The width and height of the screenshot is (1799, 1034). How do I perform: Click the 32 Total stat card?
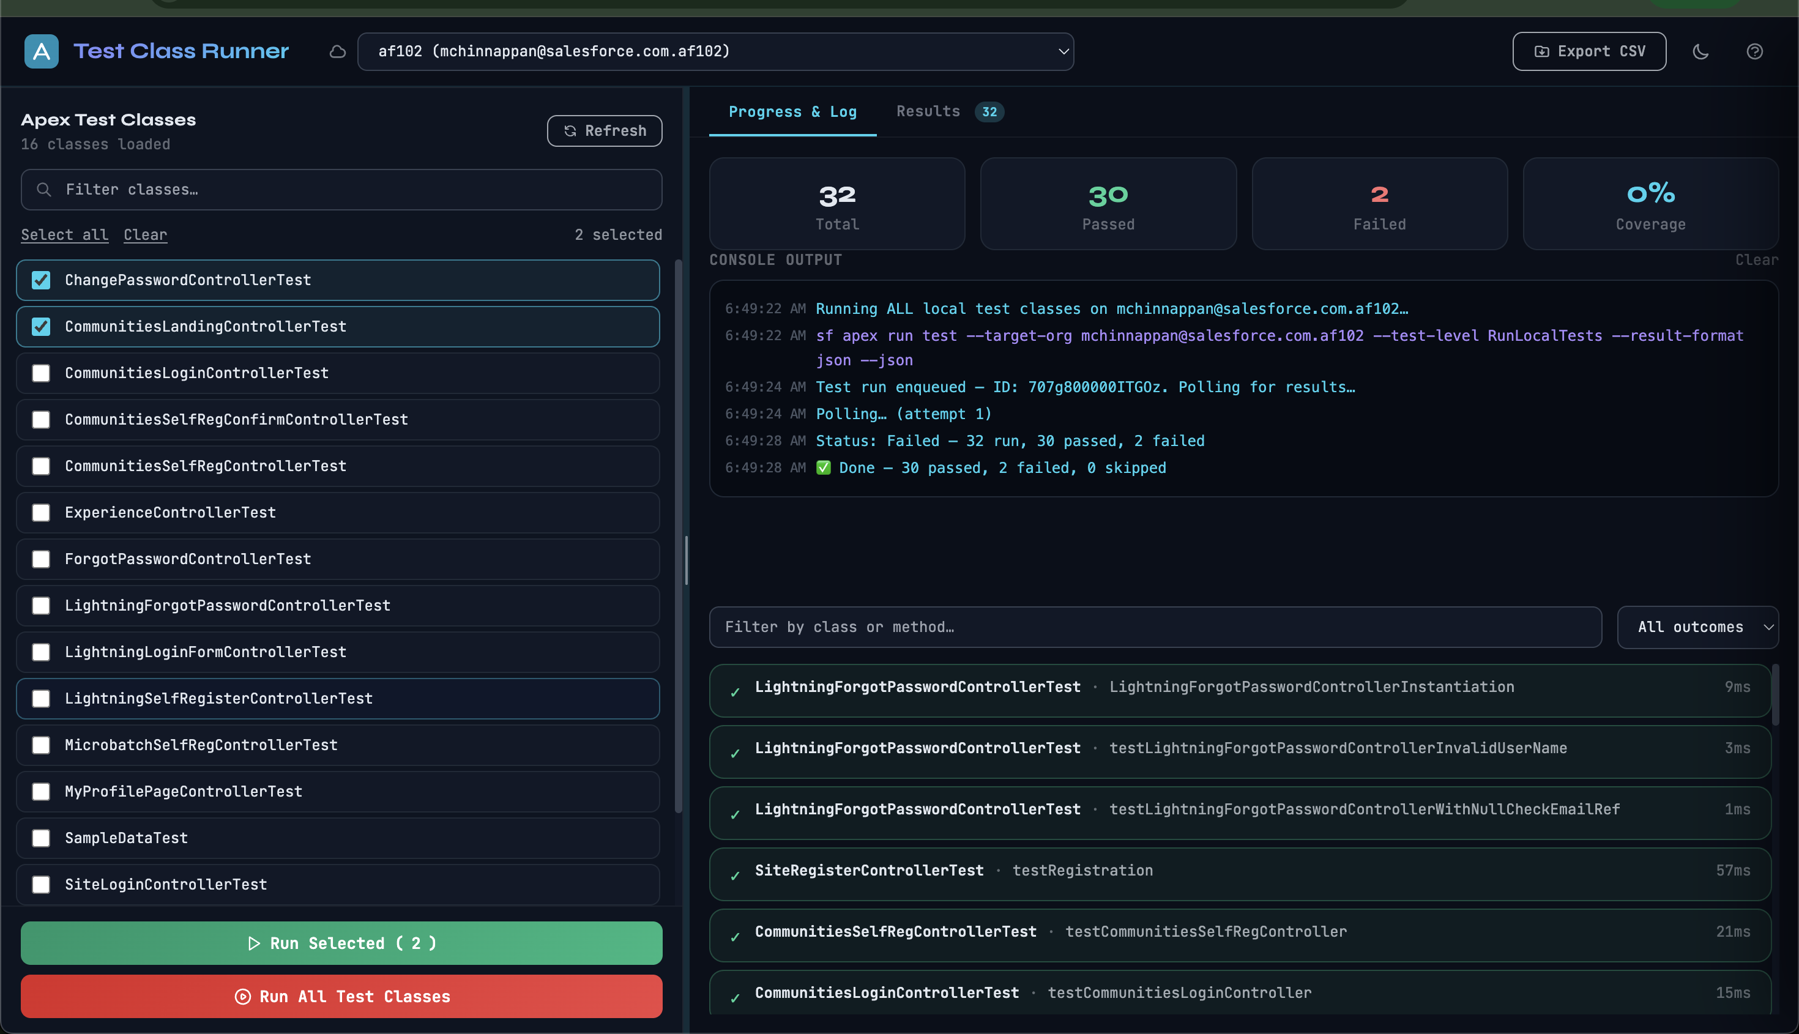836,204
